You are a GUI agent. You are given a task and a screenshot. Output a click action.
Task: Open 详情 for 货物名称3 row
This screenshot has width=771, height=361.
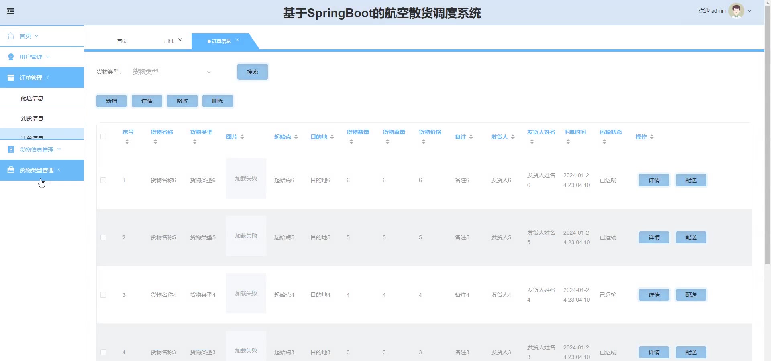[654, 352]
